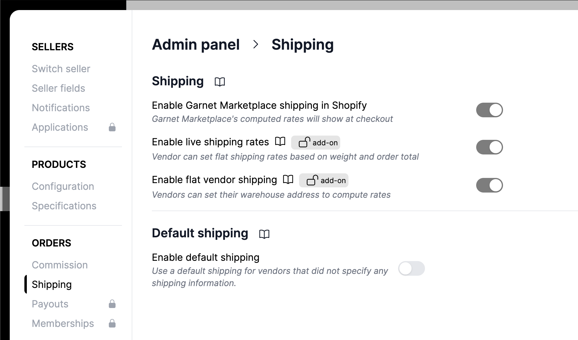Enable default shipping
The image size is (578, 340).
coord(412,268)
